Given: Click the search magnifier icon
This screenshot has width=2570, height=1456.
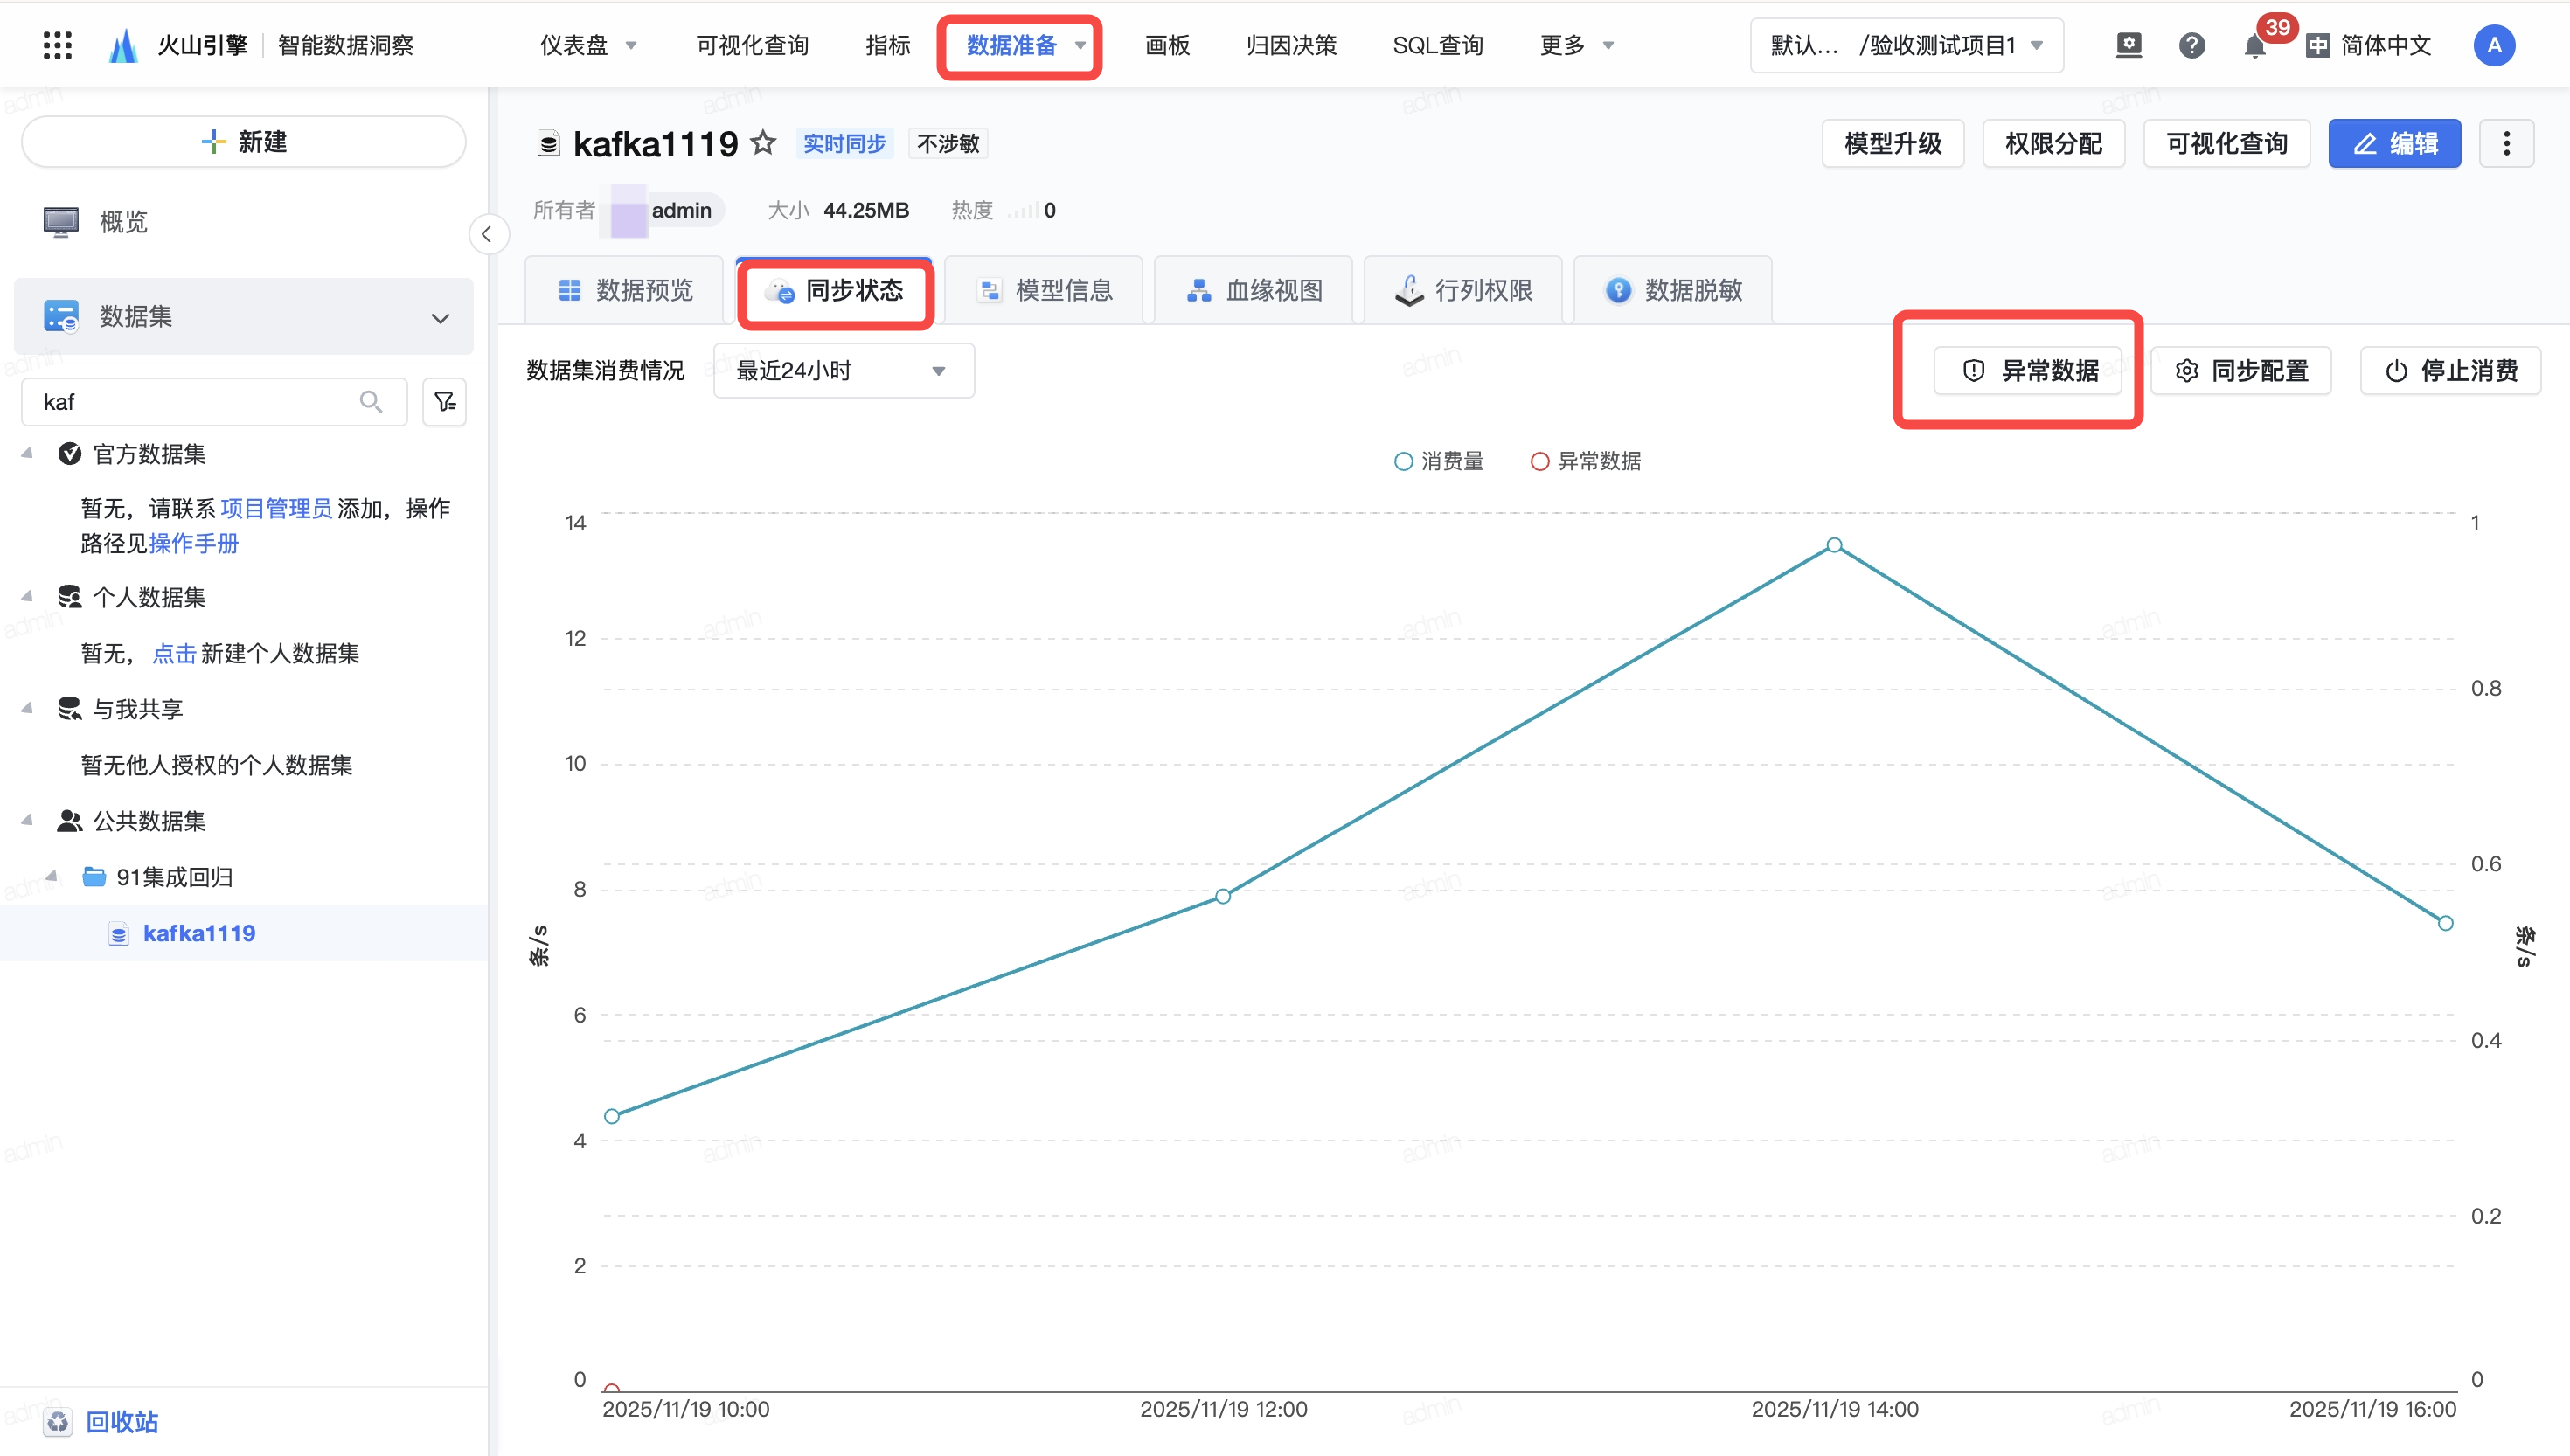Looking at the screenshot, I should [x=371, y=402].
